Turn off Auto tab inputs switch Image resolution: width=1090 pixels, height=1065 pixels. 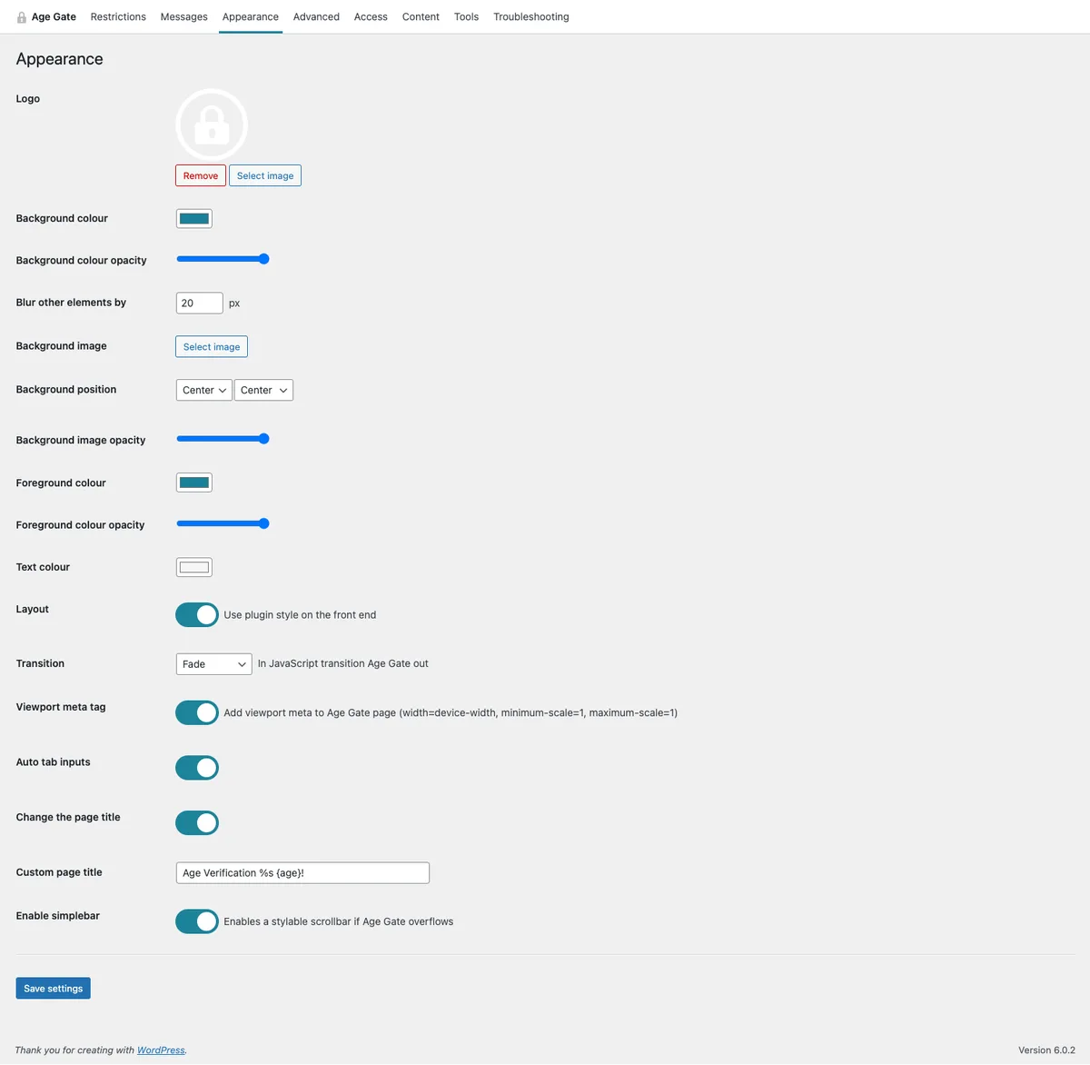197,768
